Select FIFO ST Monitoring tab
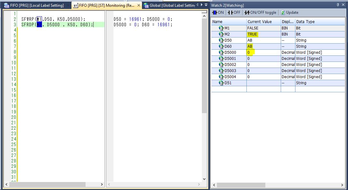 point(107,5)
